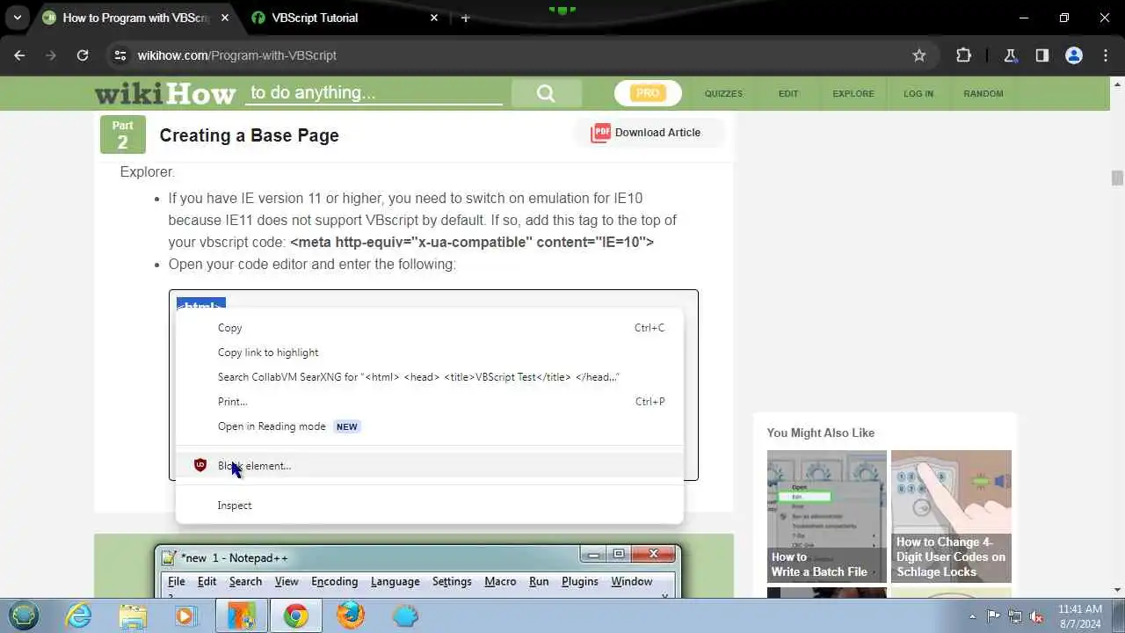
Task: Open the QUIZZES header link
Action: pyautogui.click(x=723, y=93)
